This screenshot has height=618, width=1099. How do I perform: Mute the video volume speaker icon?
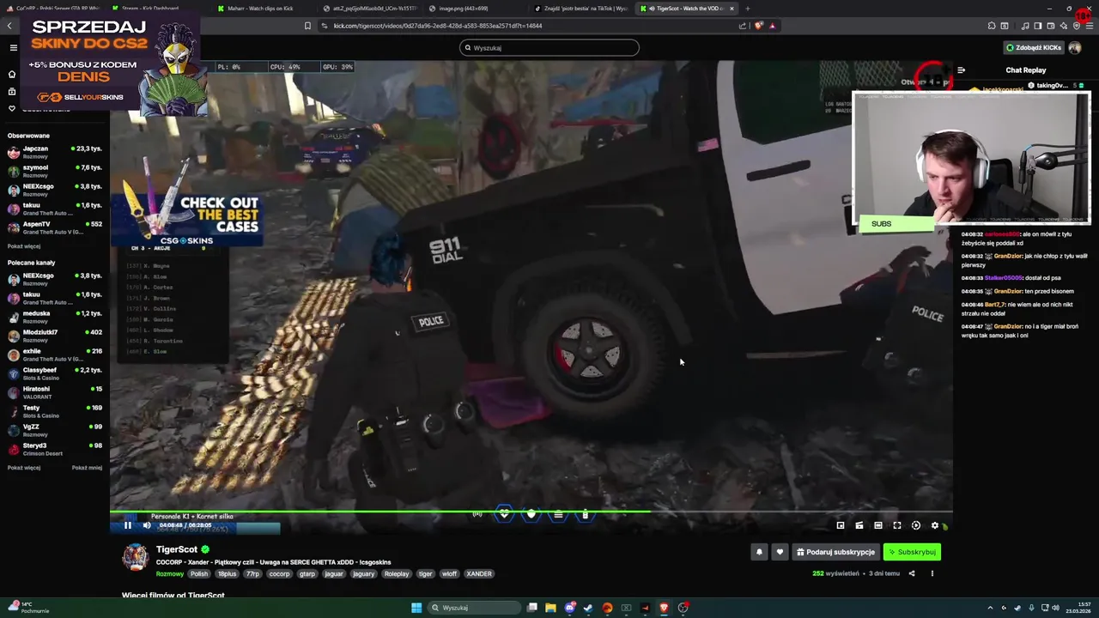[x=147, y=525]
